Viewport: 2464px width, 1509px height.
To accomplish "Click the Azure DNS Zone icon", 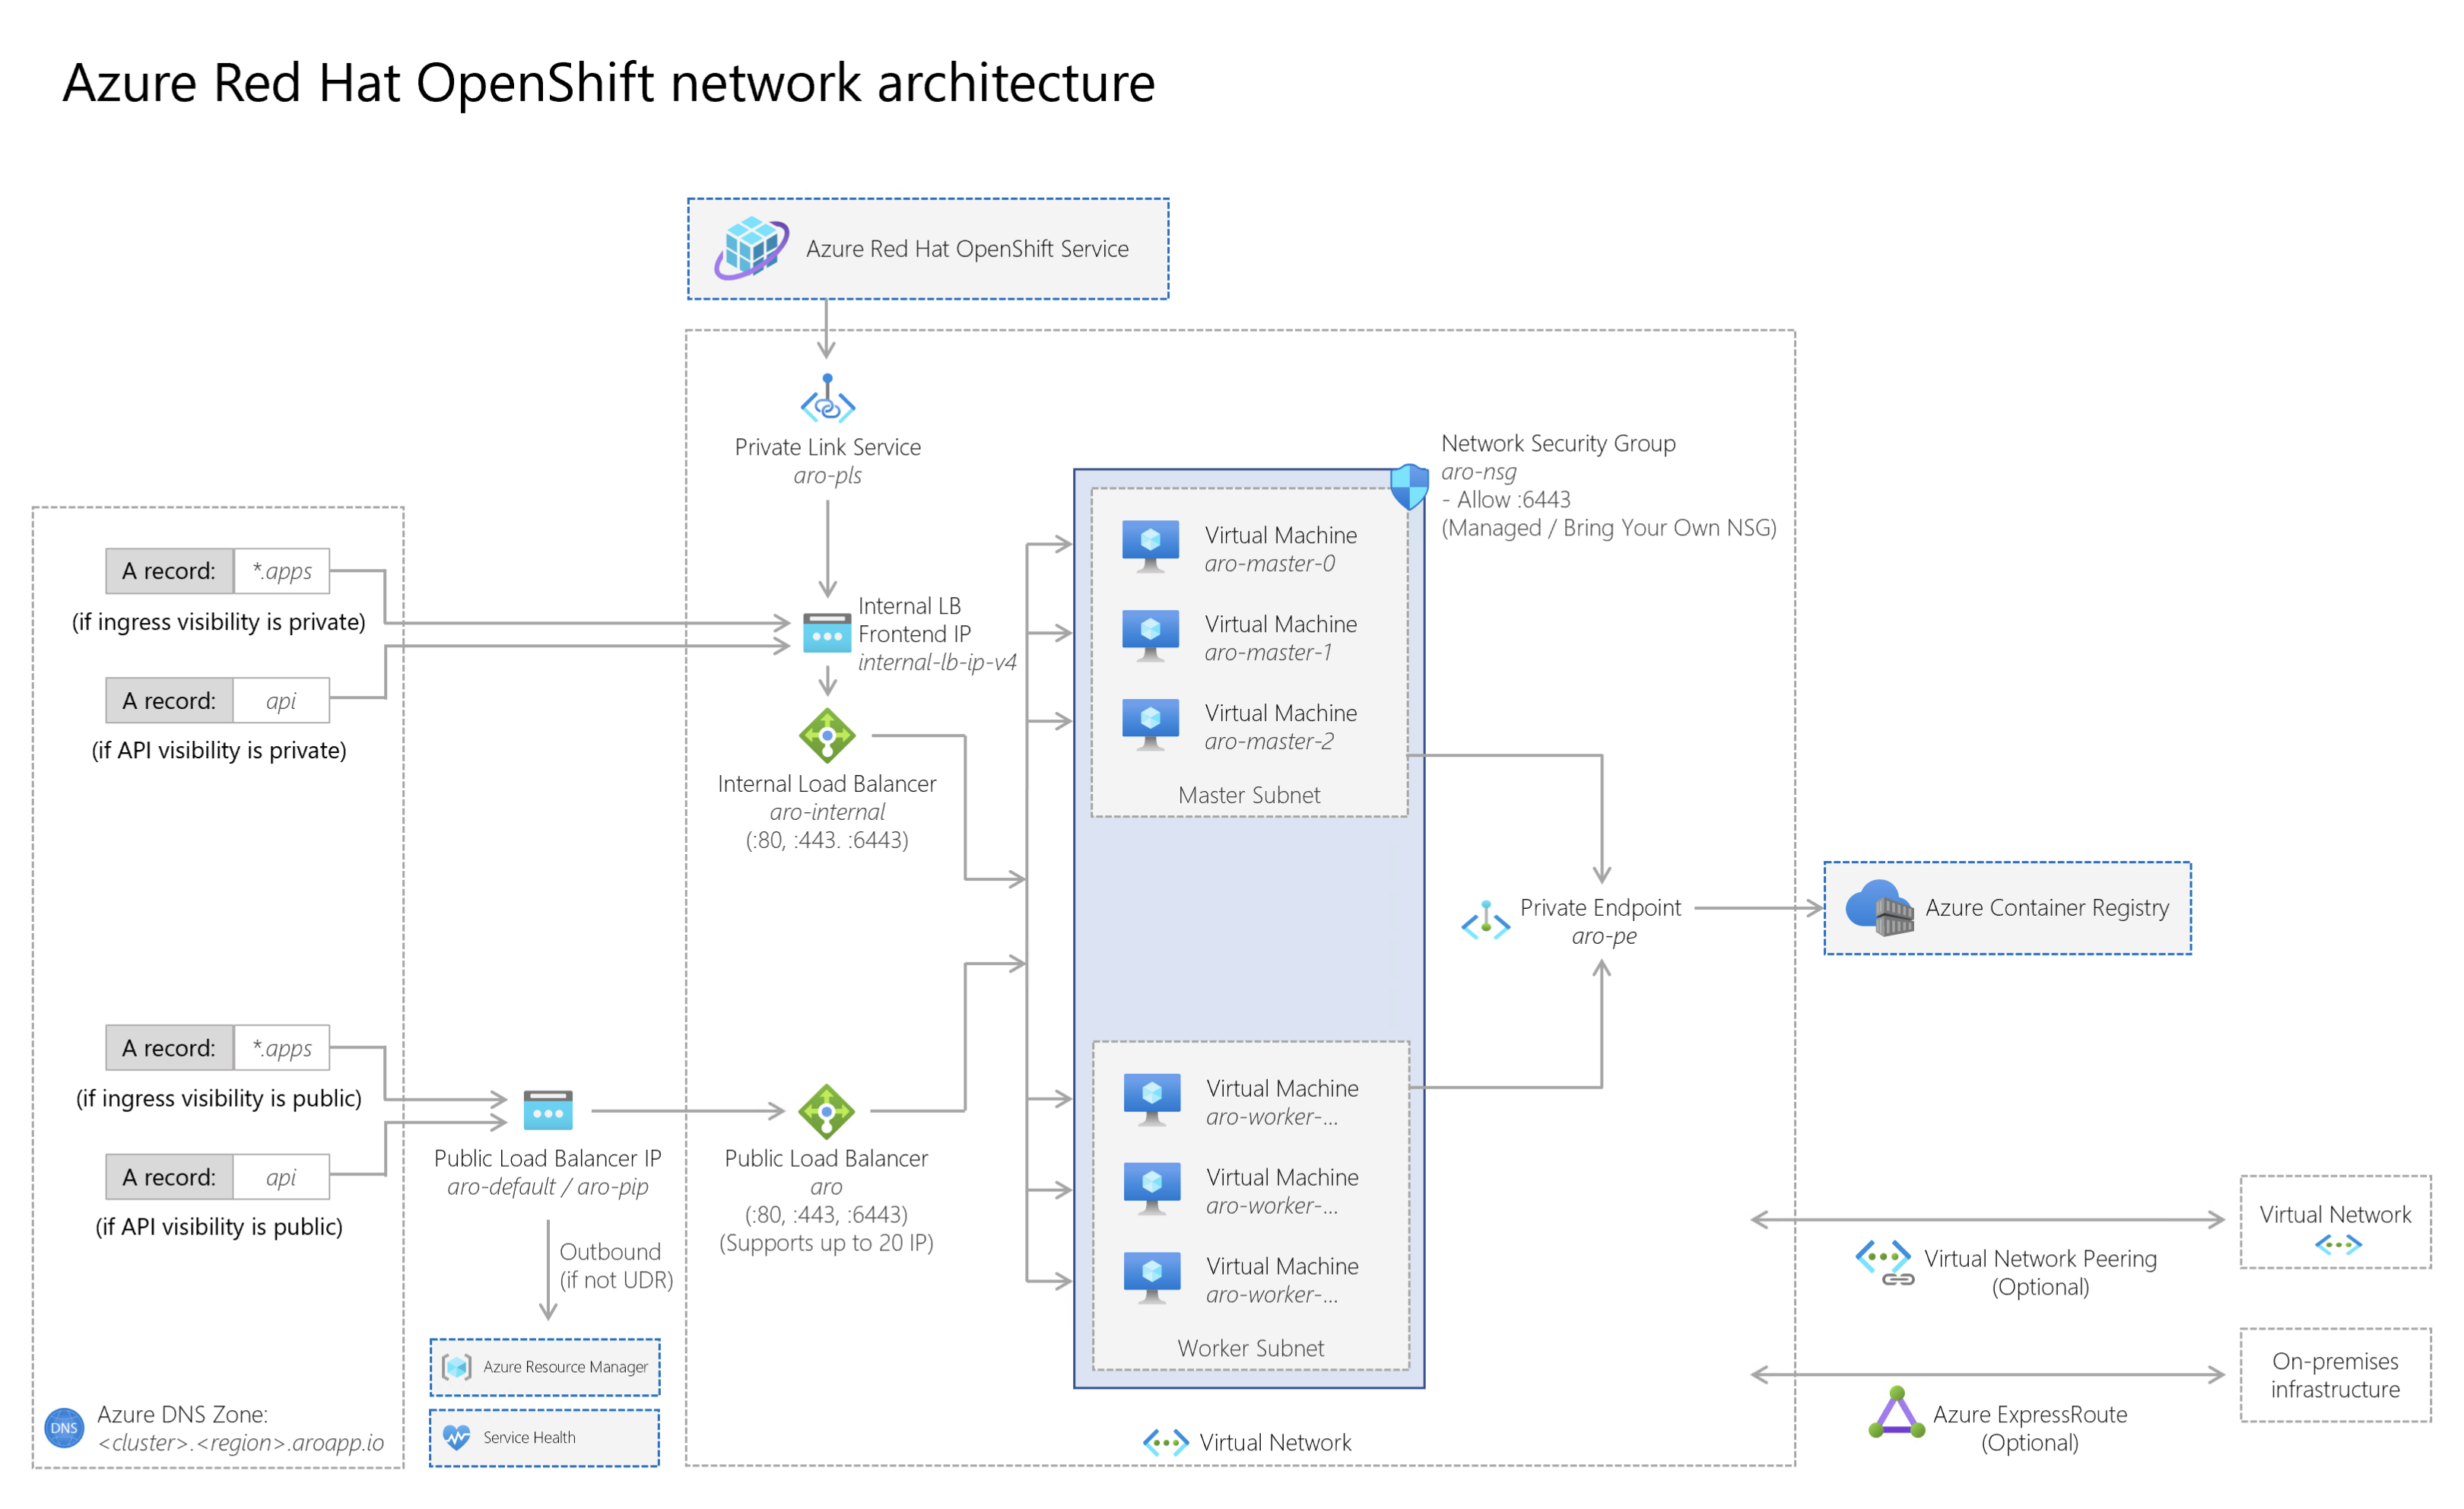I will pos(64,1428).
